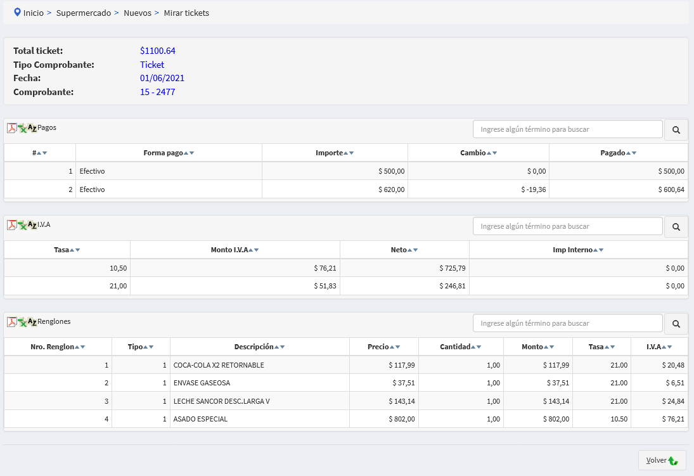Focus the I.V.A search input field
694x476 pixels.
tap(567, 226)
